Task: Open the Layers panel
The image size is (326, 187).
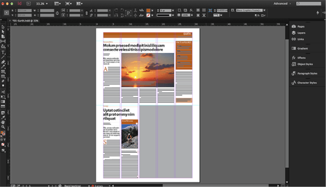Action: point(302,33)
